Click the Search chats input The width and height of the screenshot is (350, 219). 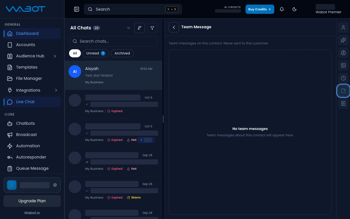[113, 41]
